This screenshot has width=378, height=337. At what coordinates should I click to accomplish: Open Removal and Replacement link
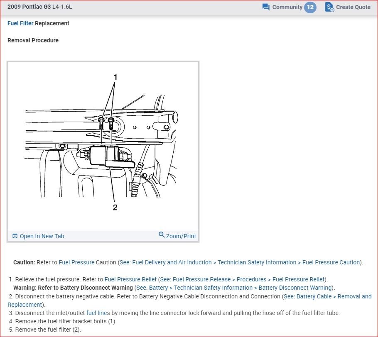pos(354,296)
